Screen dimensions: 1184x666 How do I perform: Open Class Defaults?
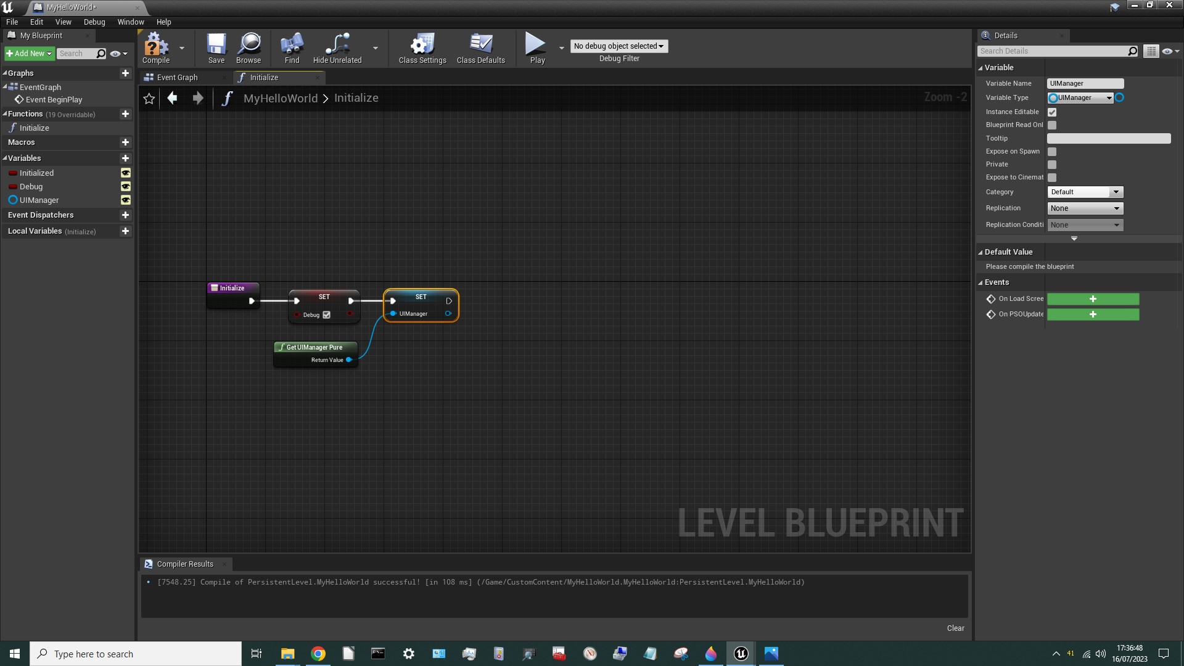pos(481,48)
